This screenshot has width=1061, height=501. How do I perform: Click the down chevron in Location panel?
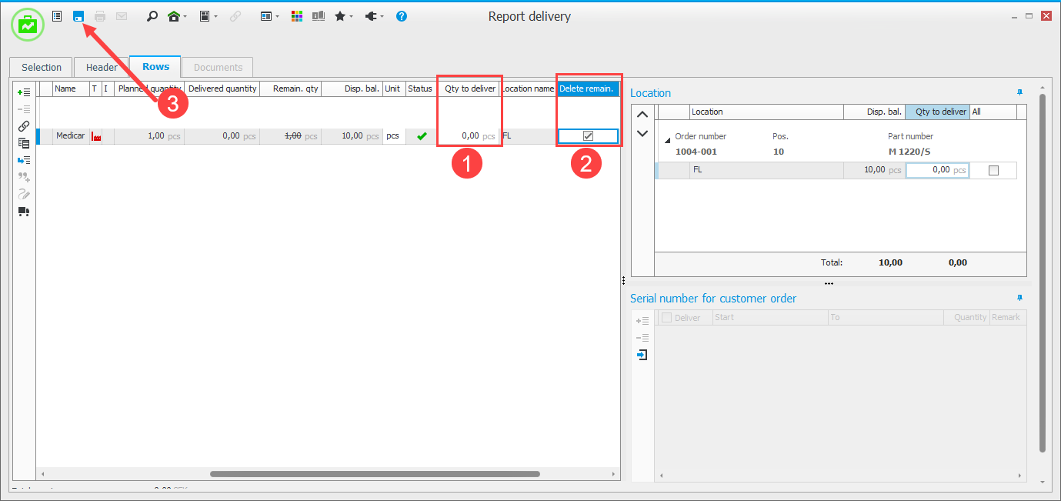642,133
